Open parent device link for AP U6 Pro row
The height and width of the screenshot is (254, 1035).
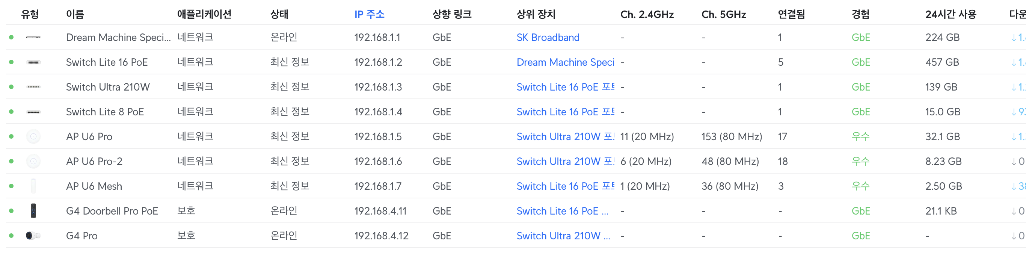(x=565, y=137)
